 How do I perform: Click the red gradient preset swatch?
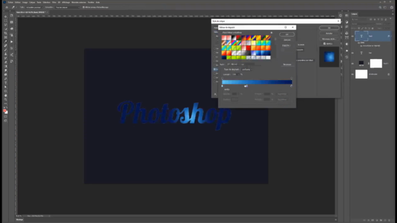pos(249,48)
